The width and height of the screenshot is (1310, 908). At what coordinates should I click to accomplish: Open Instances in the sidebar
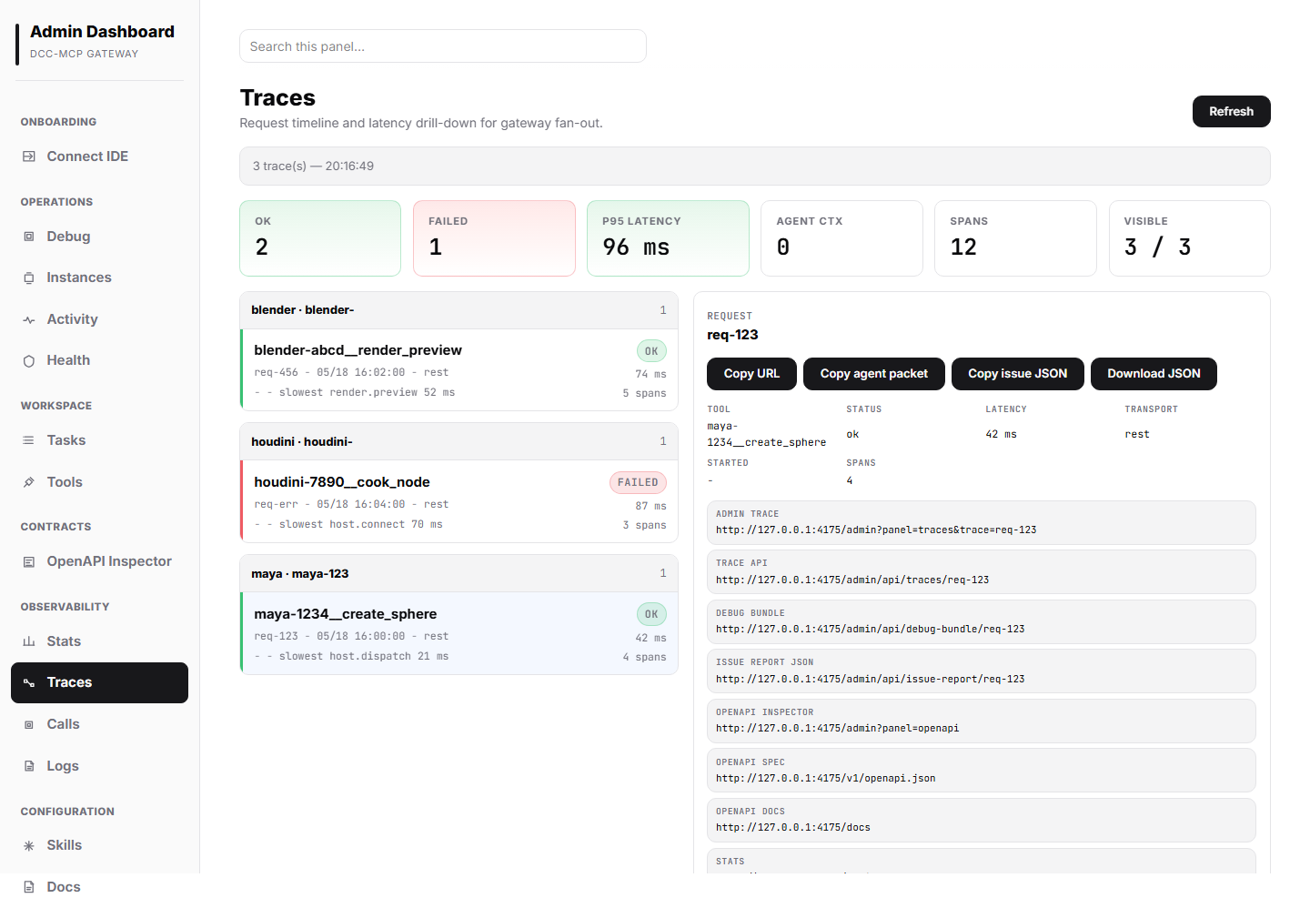pyautogui.click(x=99, y=277)
